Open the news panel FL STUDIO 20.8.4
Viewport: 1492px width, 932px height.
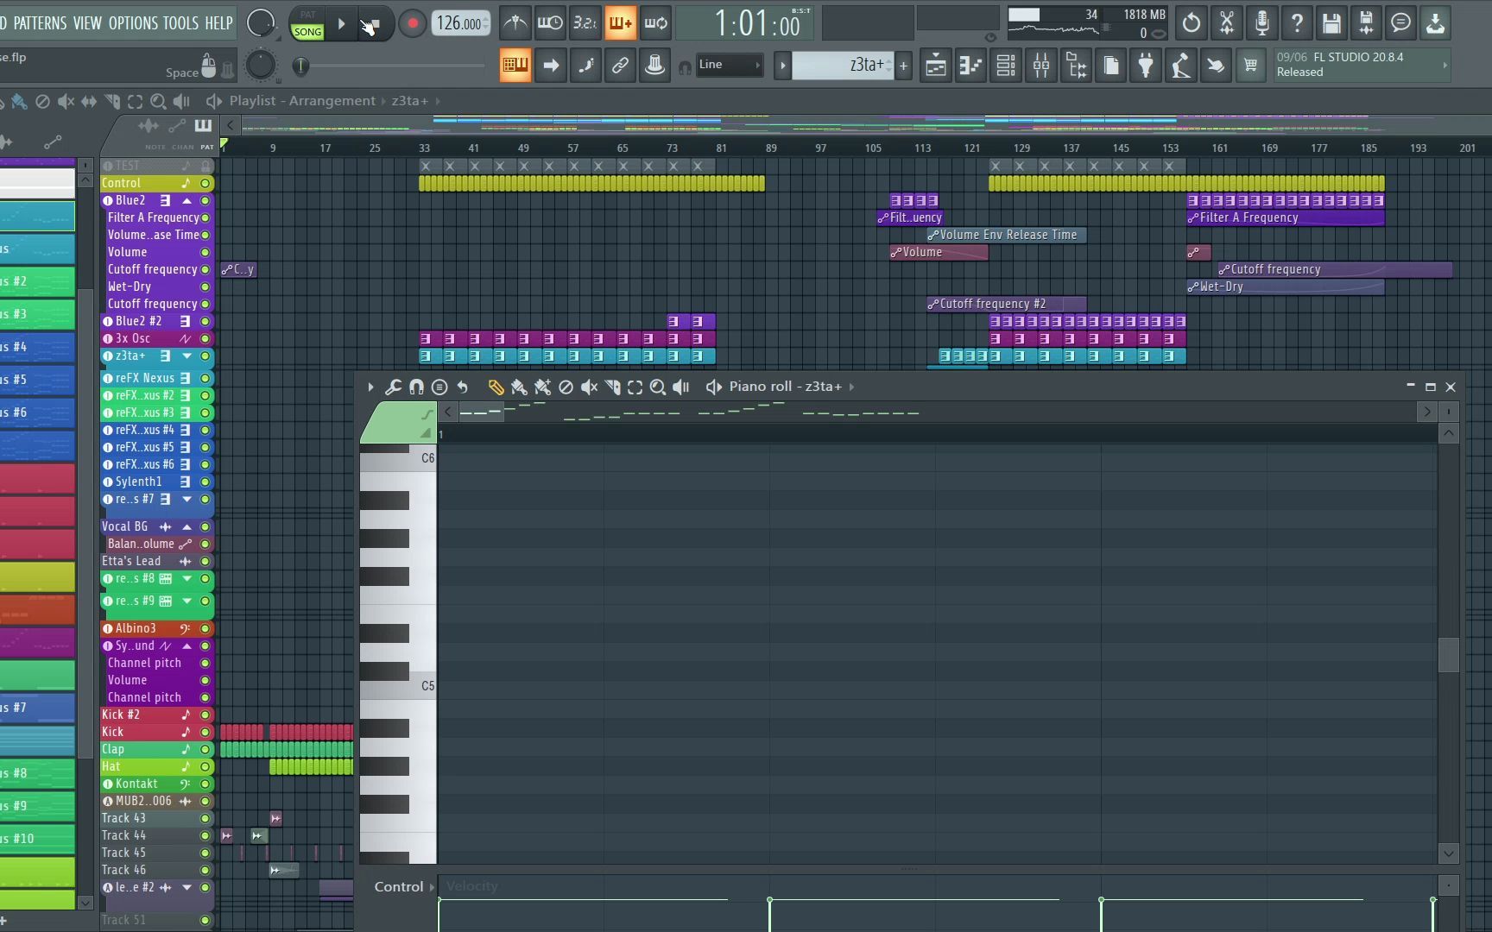(1362, 65)
